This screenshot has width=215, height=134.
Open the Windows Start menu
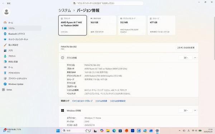click(58, 131)
